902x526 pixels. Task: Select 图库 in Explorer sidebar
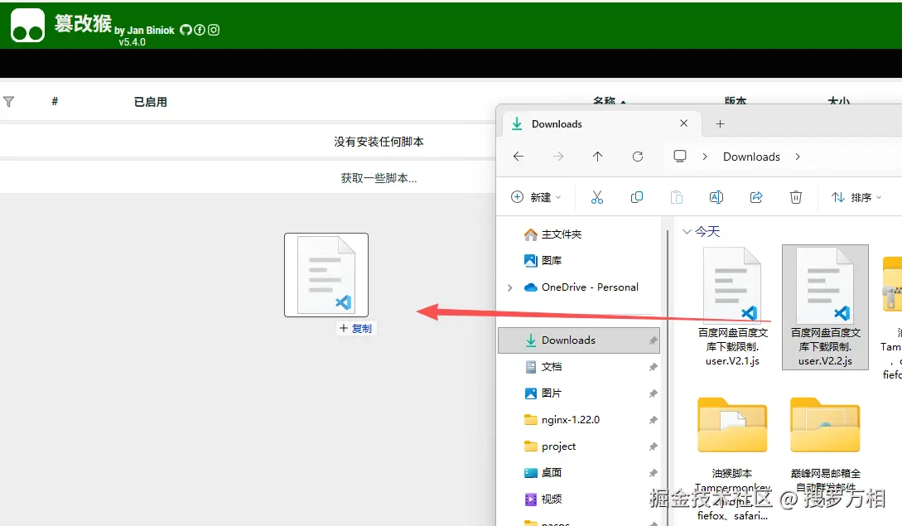coord(543,261)
